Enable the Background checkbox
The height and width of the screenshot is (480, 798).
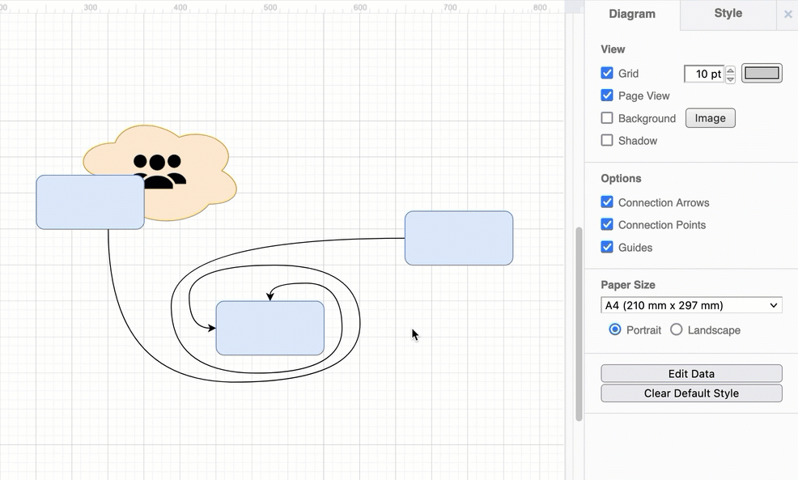coord(607,118)
